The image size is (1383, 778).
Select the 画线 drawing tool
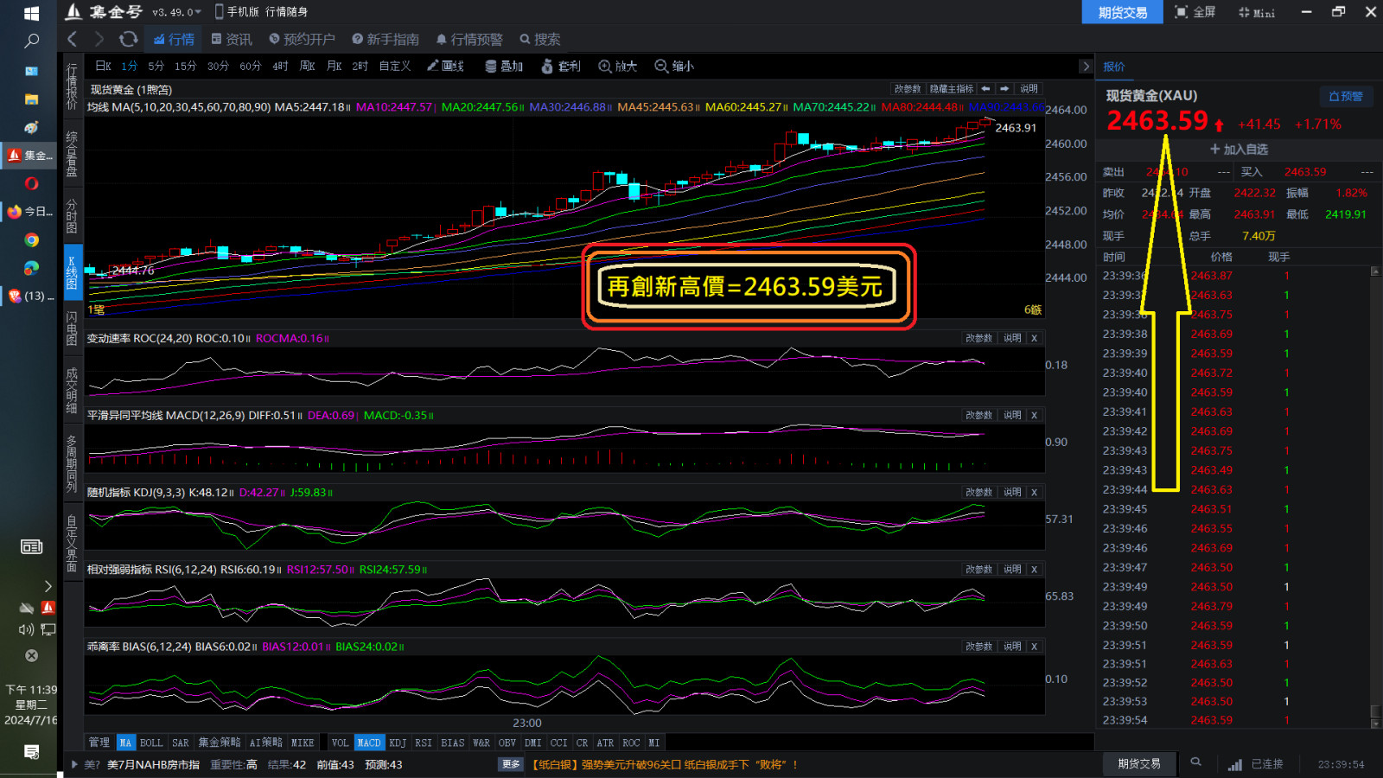tap(445, 66)
